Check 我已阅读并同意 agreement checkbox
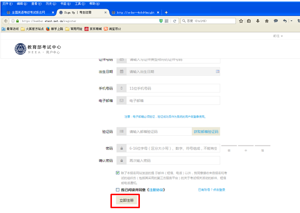The width and height of the screenshot is (300, 213). pos(118,190)
